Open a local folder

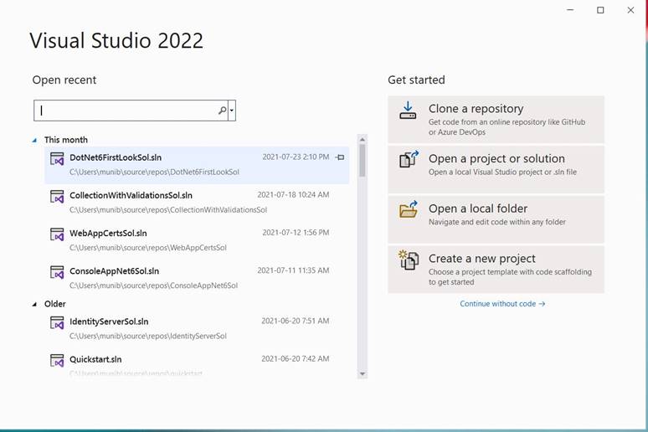(x=496, y=219)
